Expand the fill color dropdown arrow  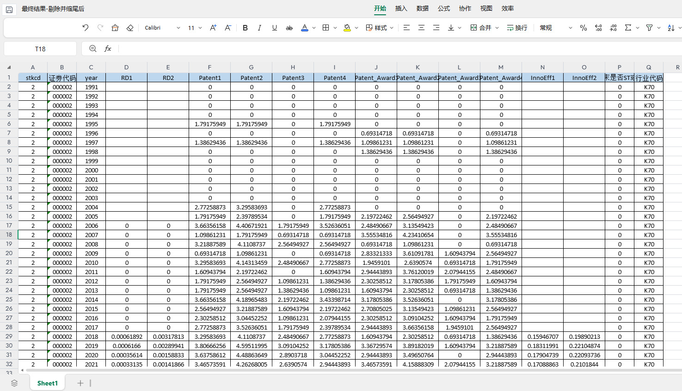(356, 28)
